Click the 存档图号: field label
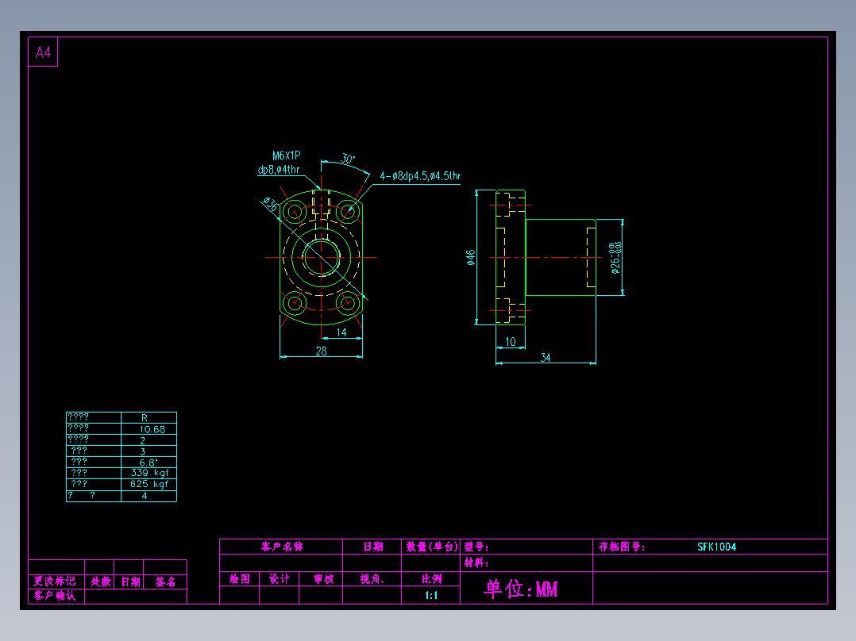This screenshot has width=856, height=641. click(622, 547)
